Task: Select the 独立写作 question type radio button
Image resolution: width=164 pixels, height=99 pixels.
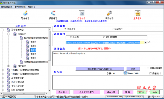Action: tap(66, 29)
